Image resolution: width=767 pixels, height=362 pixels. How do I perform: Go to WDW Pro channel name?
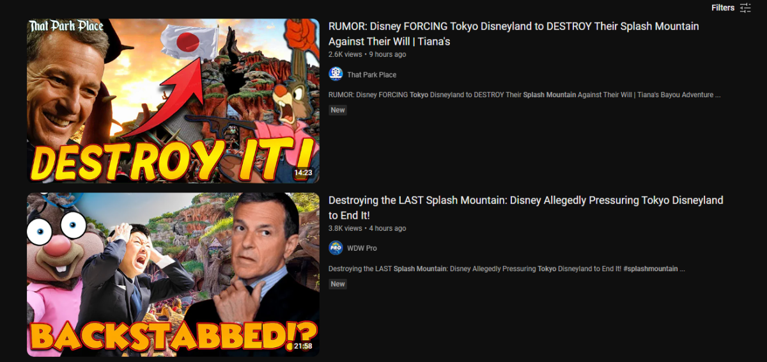click(362, 248)
